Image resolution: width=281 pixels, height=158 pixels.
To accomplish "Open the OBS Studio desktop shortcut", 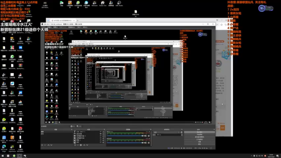I will pyautogui.click(x=119, y=4).
